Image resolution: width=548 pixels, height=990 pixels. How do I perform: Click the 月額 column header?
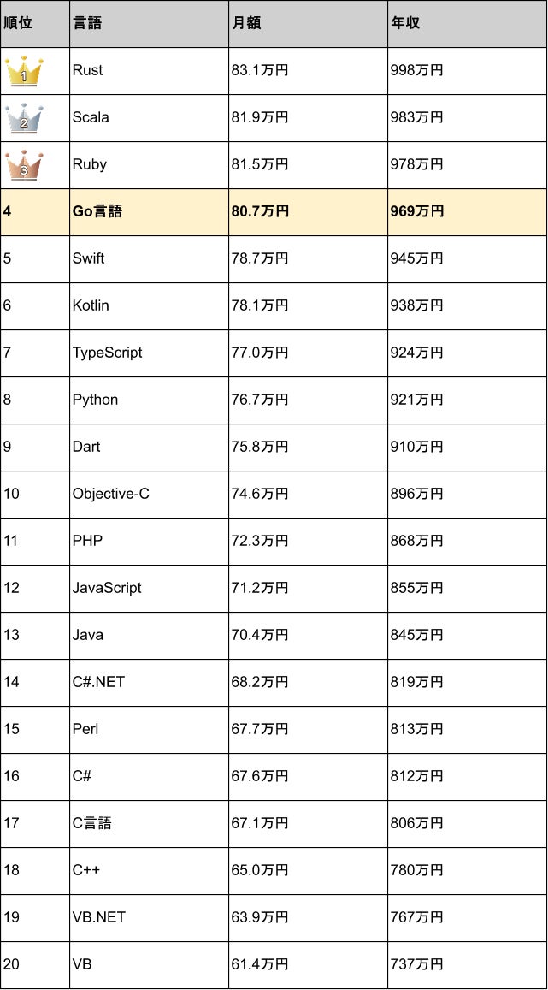pyautogui.click(x=246, y=24)
